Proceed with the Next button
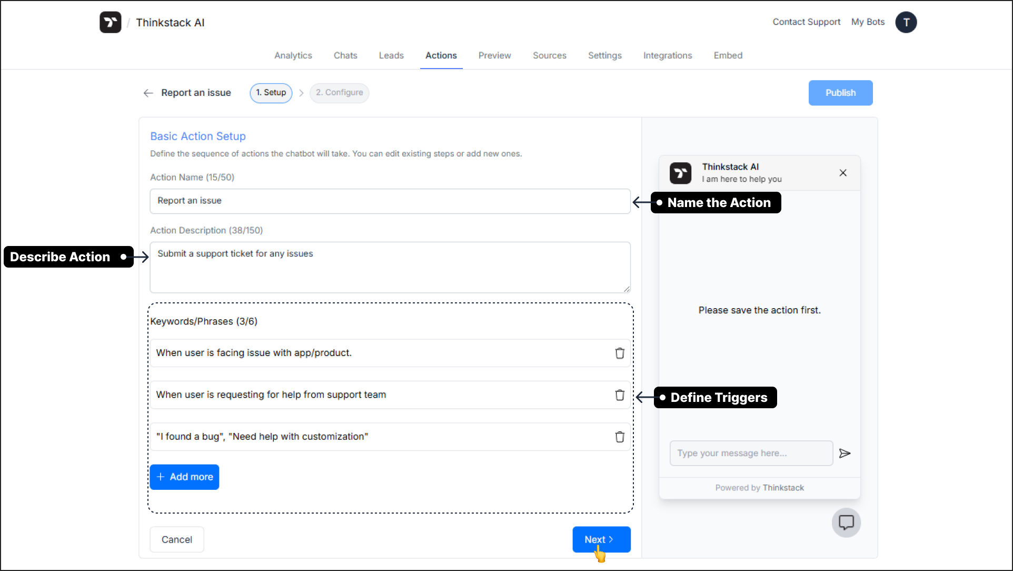The image size is (1013, 571). pyautogui.click(x=601, y=539)
